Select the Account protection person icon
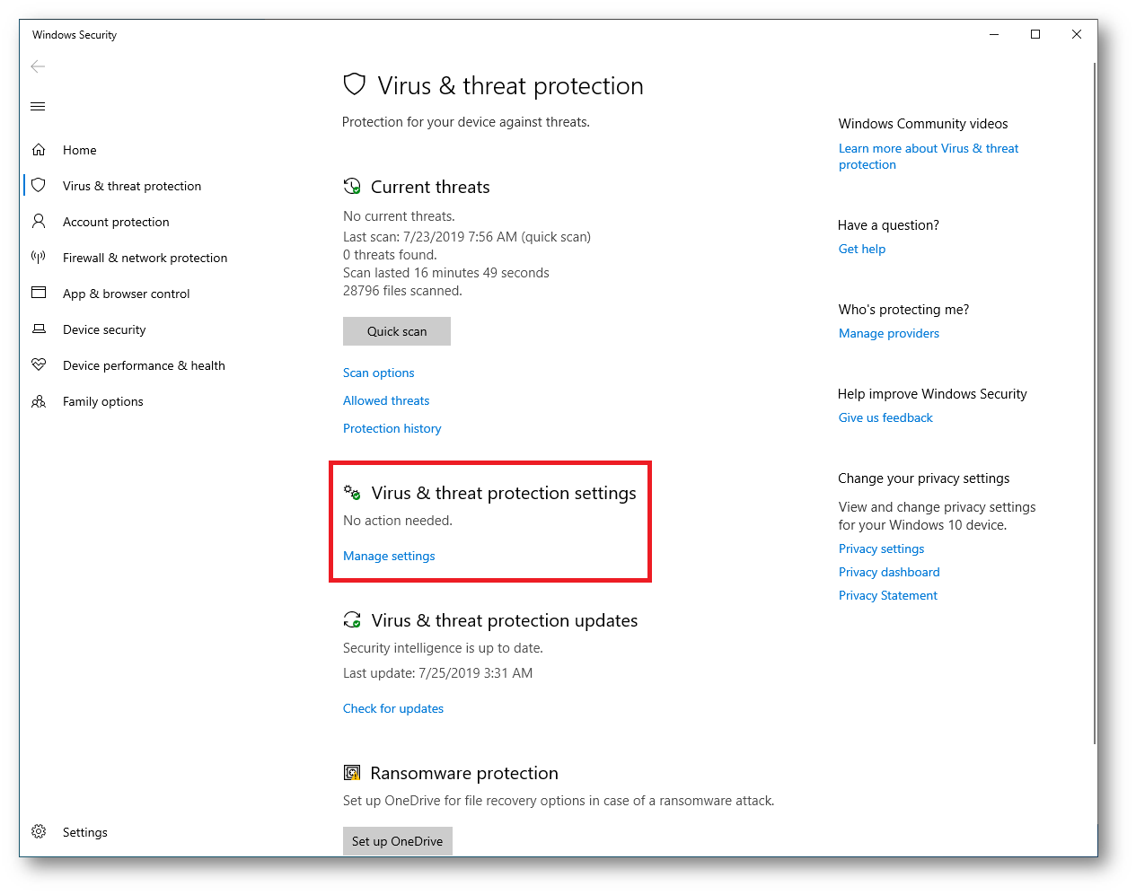Viewport: 1136px width, 895px height. [39, 221]
